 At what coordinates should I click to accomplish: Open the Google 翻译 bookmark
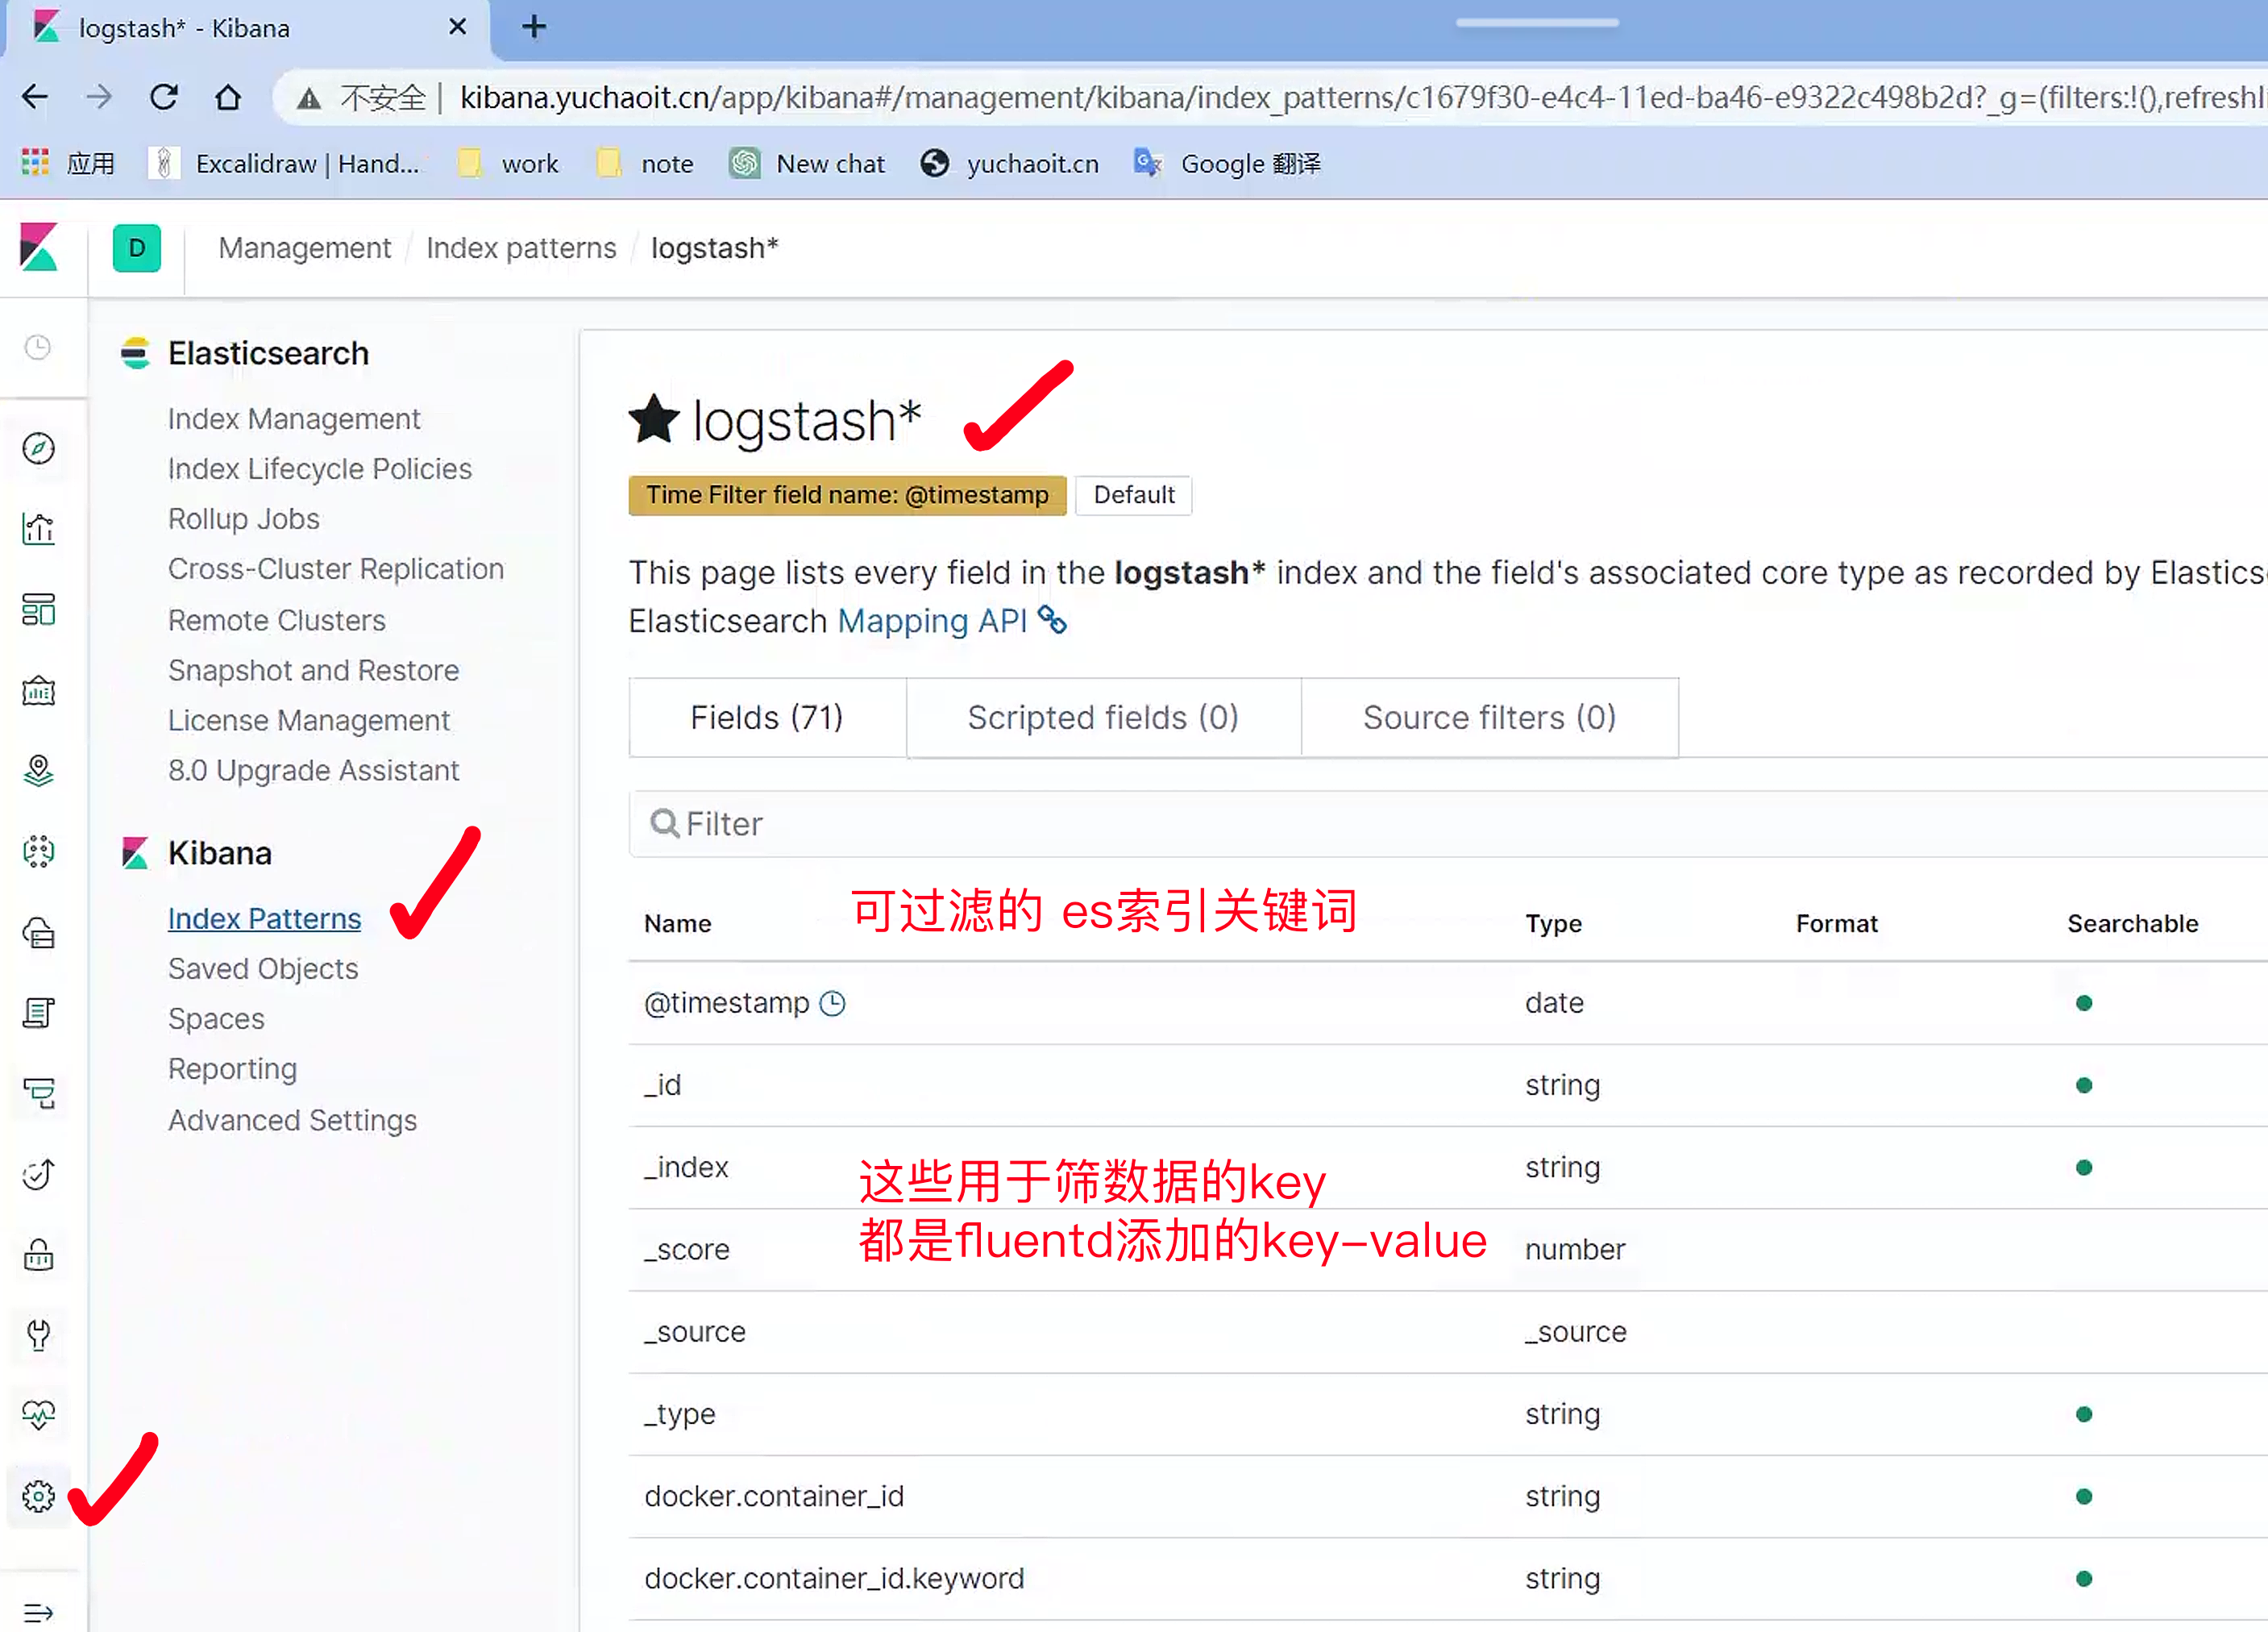coord(1228,163)
